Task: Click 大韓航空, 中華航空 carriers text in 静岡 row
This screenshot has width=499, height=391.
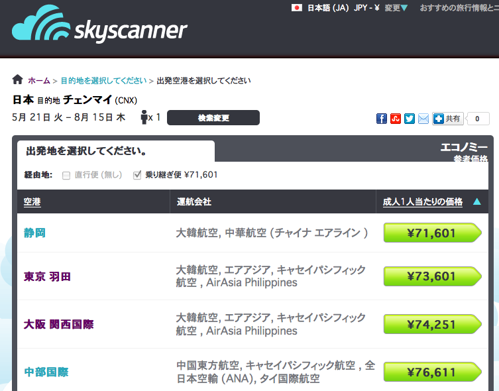Action: 272,233
